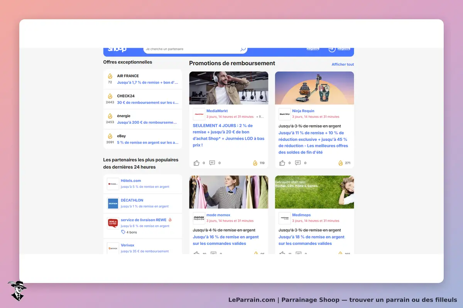
Task: Click the number 2443 under CHECK24 flame
Action: (110, 102)
